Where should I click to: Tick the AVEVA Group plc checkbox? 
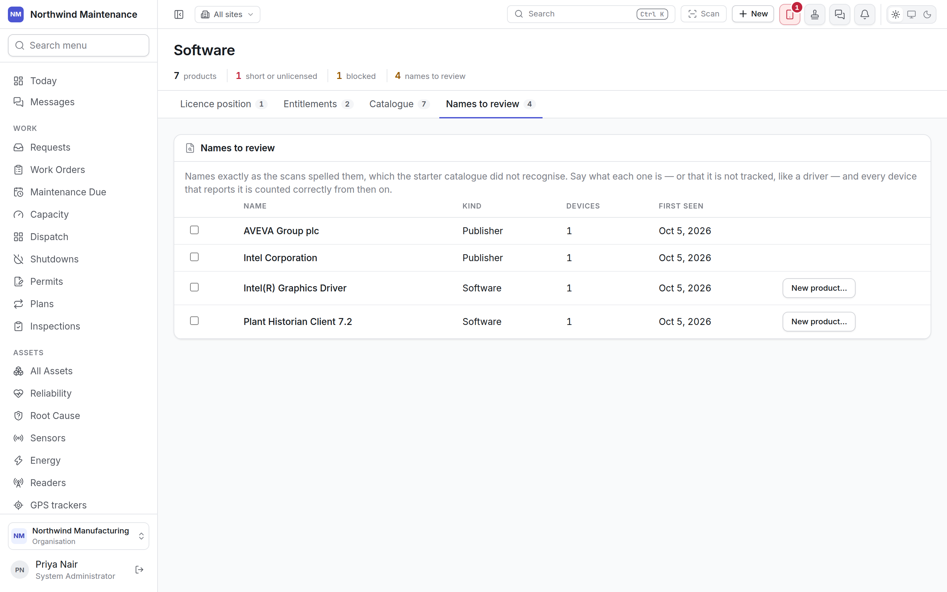pyautogui.click(x=194, y=230)
